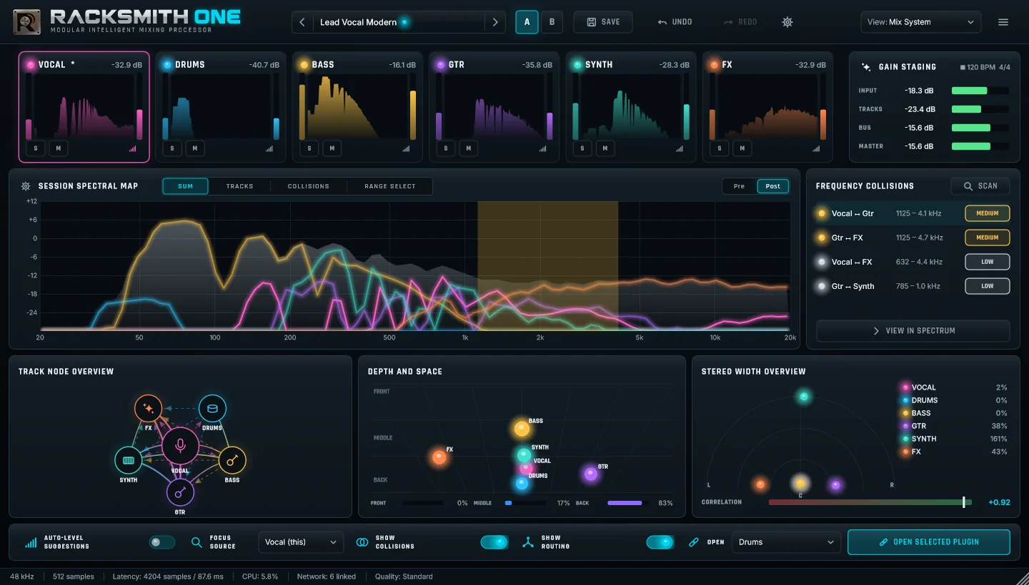Select Vocal microphone node in Track Node Overview

[x=180, y=446]
